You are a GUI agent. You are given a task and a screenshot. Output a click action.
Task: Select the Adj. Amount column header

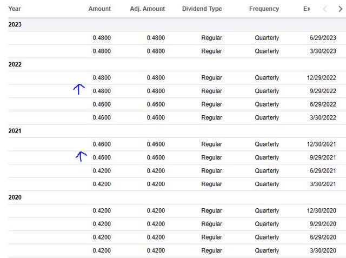(x=148, y=9)
